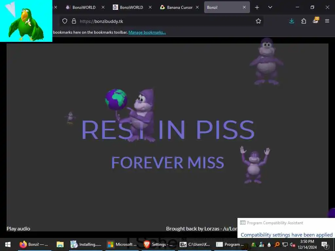Click the green tree tray icon
The image size is (335, 251).
click(x=254, y=244)
